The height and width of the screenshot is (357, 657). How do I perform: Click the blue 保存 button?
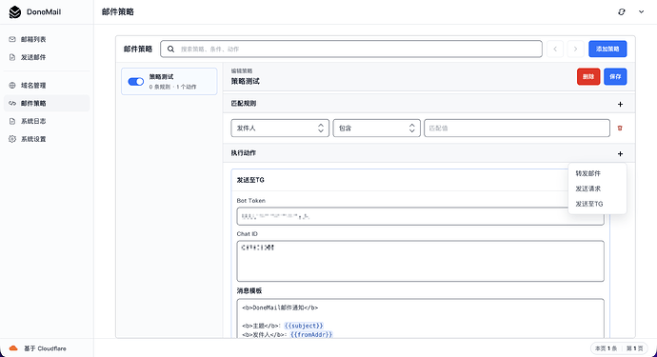pyautogui.click(x=615, y=77)
